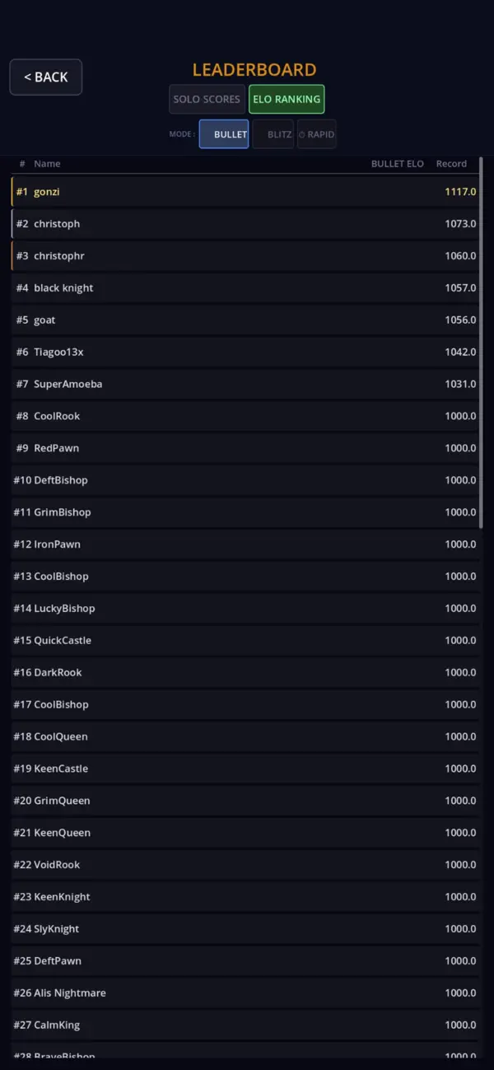Click the Name column header
Screen dimensions: 494x1070
coord(47,164)
